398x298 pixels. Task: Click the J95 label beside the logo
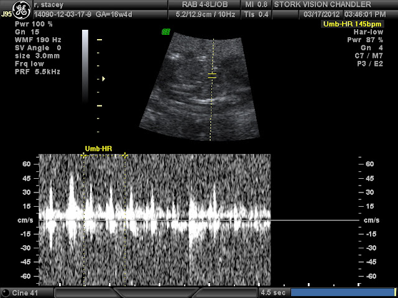tap(6, 14)
